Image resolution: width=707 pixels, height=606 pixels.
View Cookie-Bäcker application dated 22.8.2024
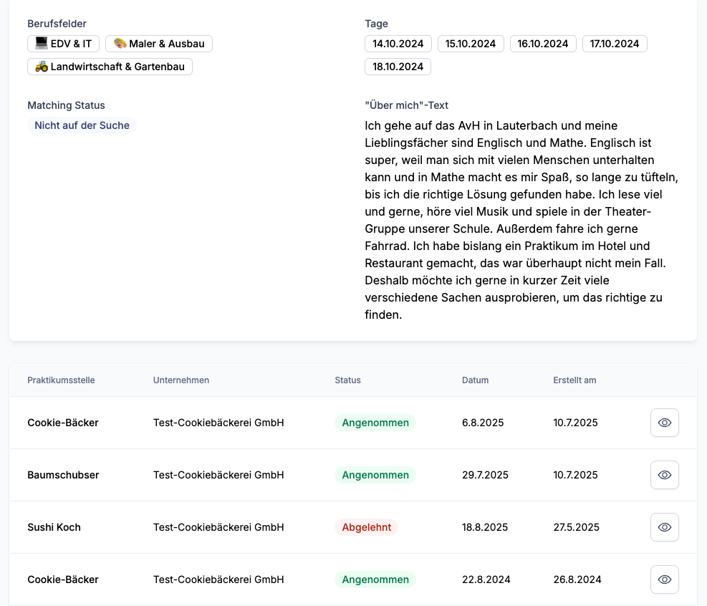pos(664,579)
